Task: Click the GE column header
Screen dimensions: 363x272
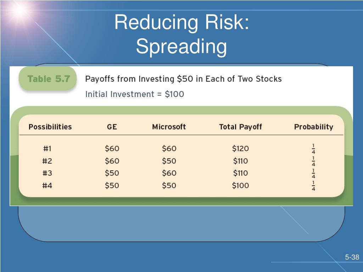Action: click(x=112, y=127)
